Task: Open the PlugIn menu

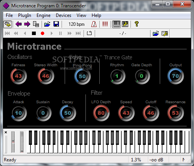Action: point(25,15)
